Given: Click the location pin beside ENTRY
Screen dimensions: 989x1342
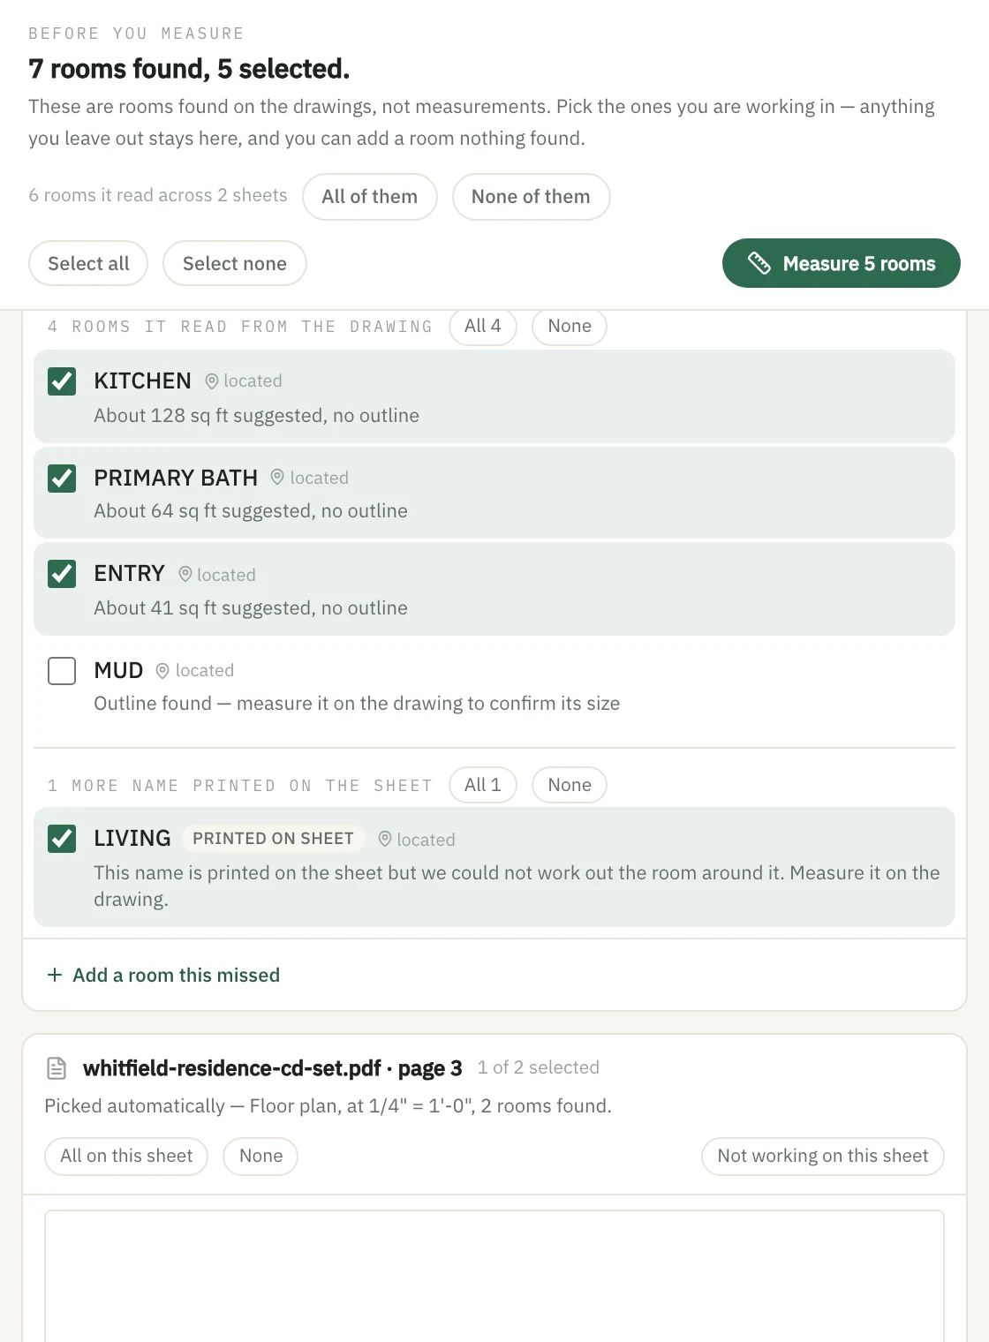Looking at the screenshot, I should (x=185, y=575).
